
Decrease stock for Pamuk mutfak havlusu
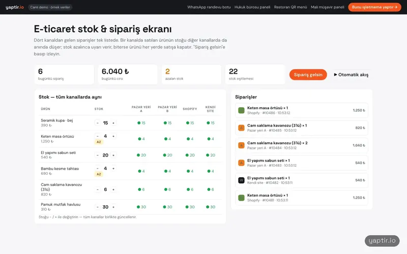click(x=98, y=207)
